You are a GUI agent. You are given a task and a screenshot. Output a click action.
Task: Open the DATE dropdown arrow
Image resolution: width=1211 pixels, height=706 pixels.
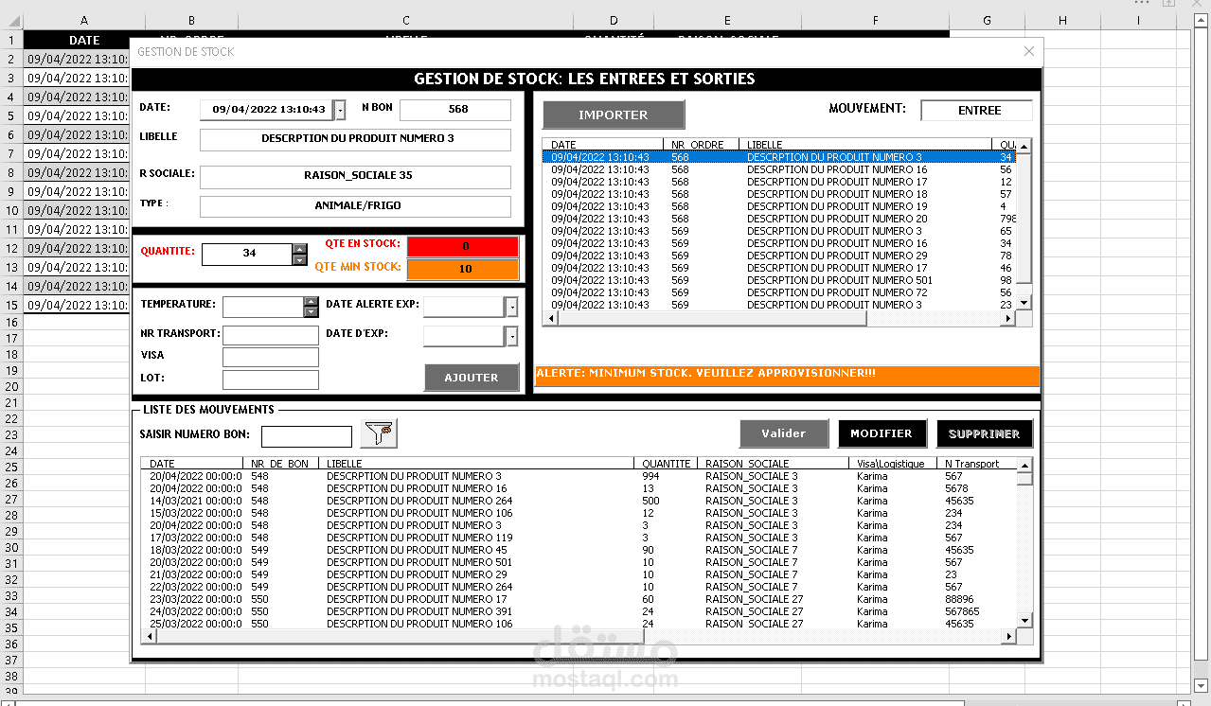pos(340,110)
